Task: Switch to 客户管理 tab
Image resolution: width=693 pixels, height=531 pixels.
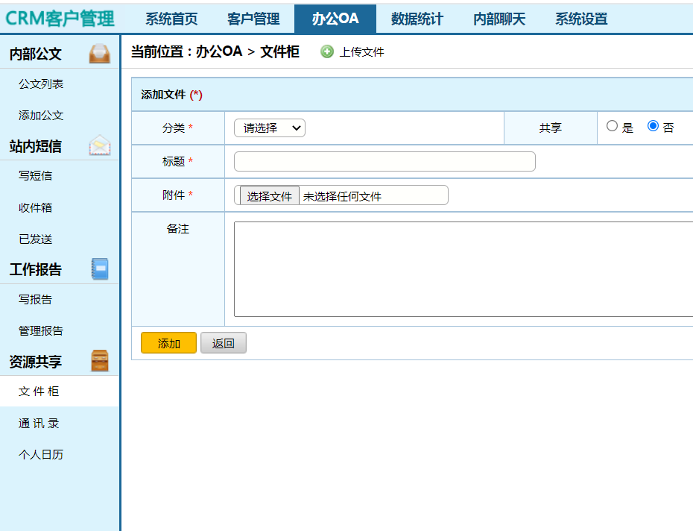Action: click(x=253, y=19)
